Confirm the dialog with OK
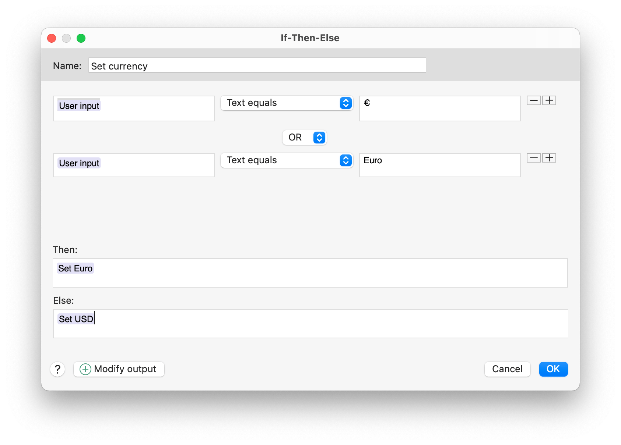Image resolution: width=621 pixels, height=445 pixels. coord(553,369)
